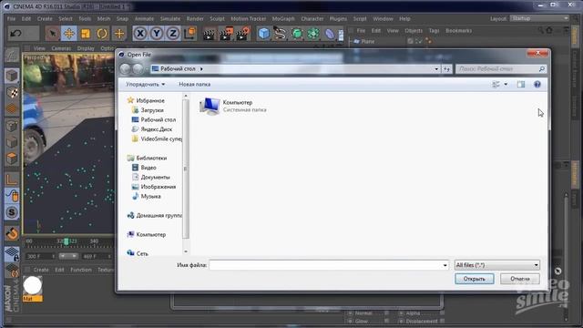The height and width of the screenshot is (328, 583).
Task: Open the All files type dropdown
Action: coord(497,265)
